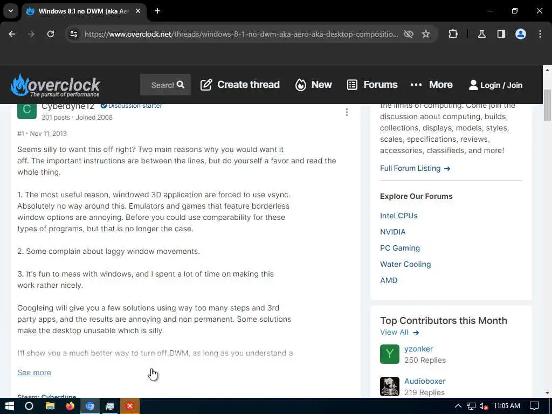This screenshot has width=552, height=414.
Task: Click the magnifying glass search icon
Action: (181, 85)
